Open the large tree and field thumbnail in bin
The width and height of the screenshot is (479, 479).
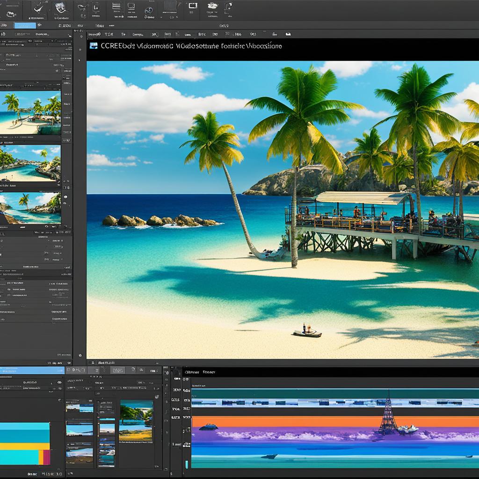pos(136,421)
